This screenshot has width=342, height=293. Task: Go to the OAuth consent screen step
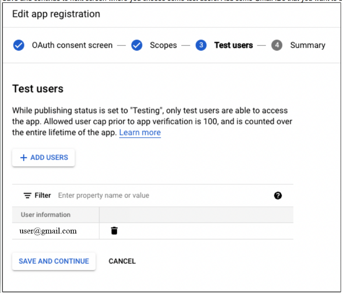point(72,45)
